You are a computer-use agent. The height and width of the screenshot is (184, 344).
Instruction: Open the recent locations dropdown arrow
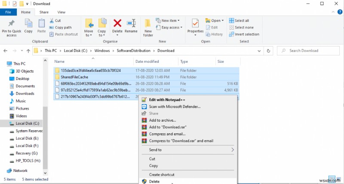(22, 51)
